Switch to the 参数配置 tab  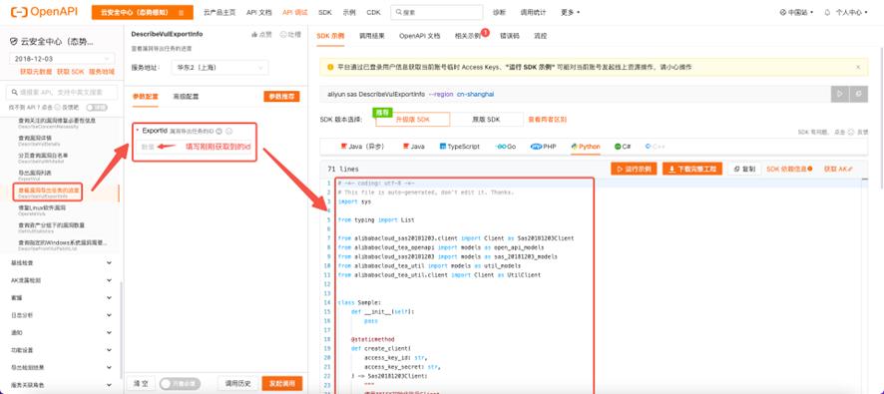(x=146, y=97)
